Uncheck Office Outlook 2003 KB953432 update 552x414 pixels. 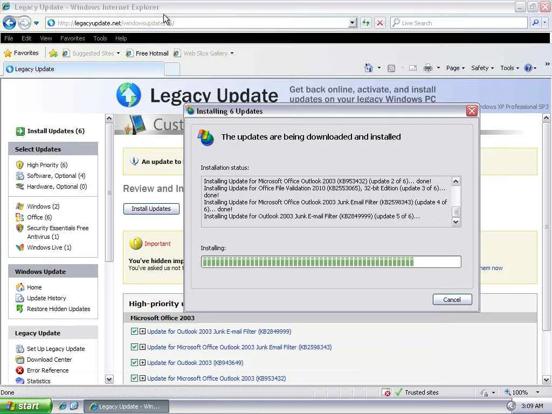click(x=134, y=378)
